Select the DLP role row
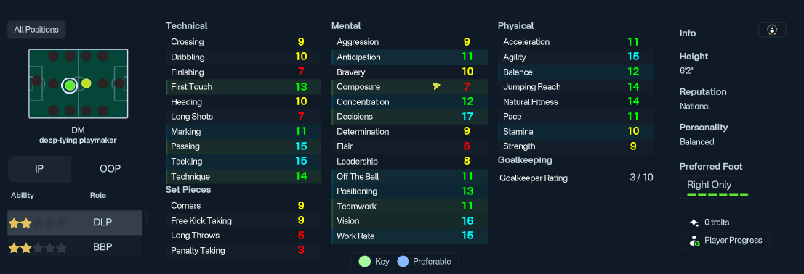This screenshot has height=274, width=804. (x=74, y=223)
